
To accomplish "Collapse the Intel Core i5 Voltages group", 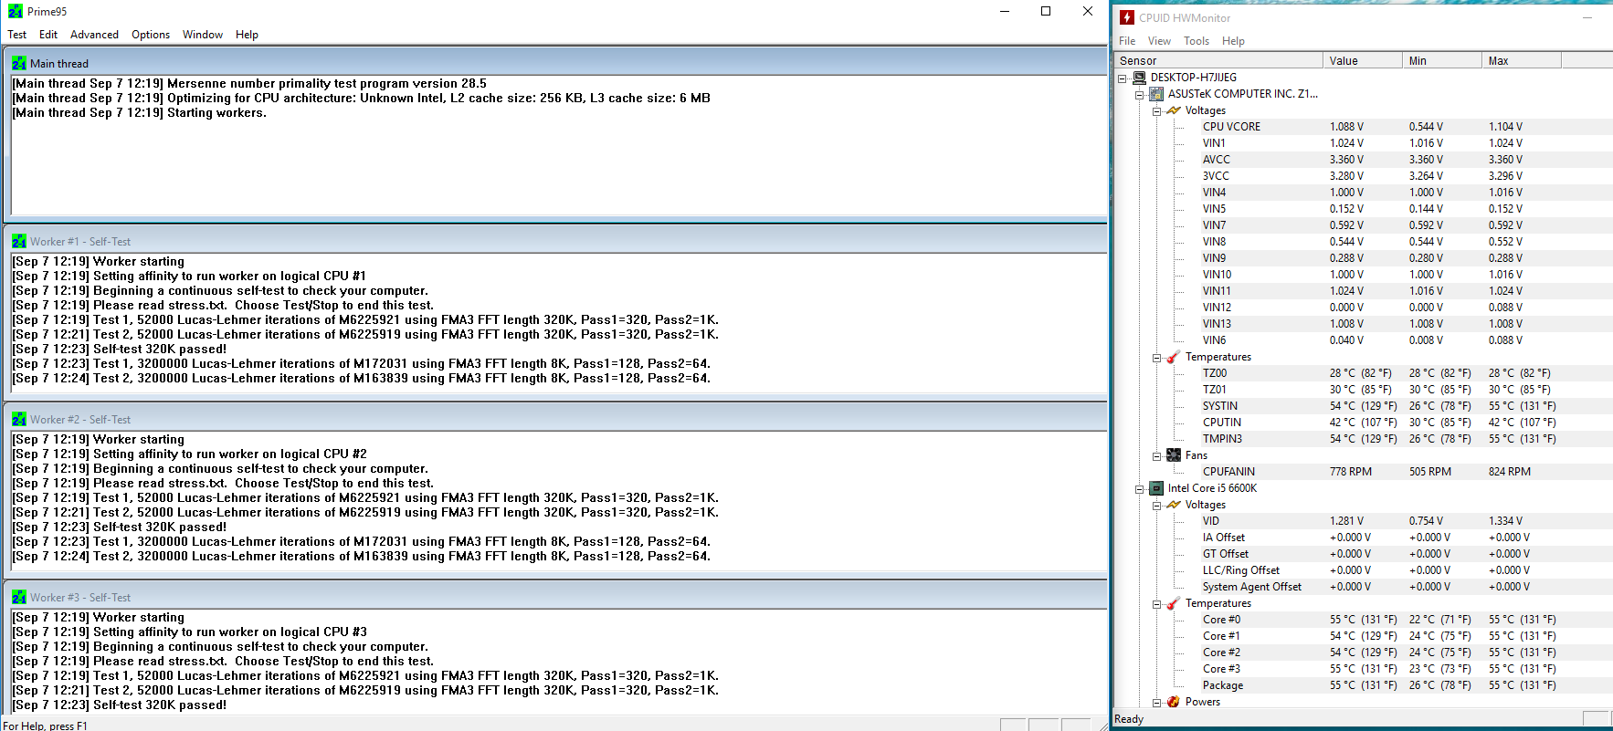I will tap(1157, 506).
